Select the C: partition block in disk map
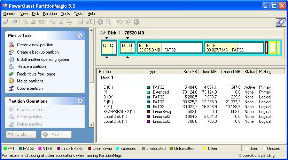 pos(109,48)
